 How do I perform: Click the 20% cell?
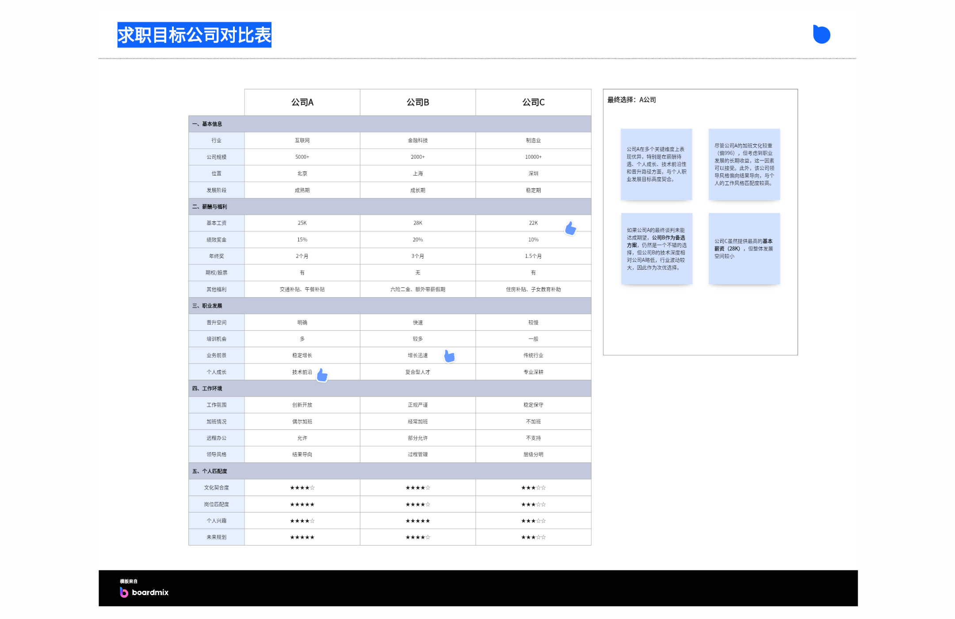(418, 240)
